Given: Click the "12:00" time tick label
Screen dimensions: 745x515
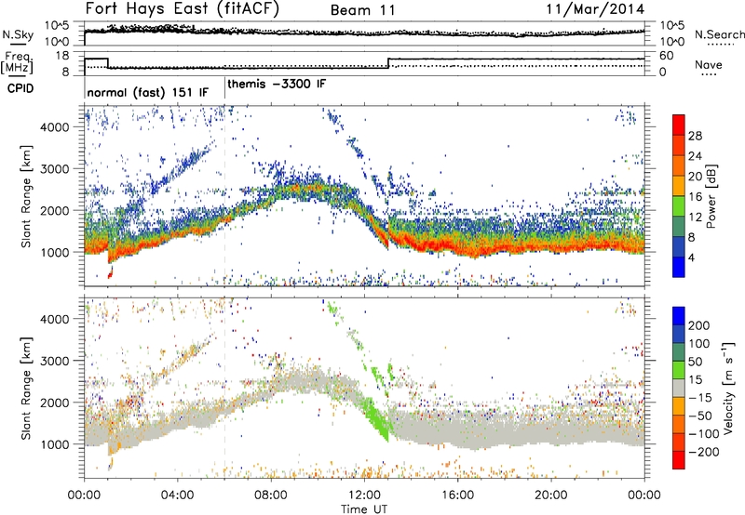Looking at the screenshot, I should [x=364, y=495].
